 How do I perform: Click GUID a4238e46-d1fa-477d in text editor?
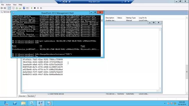[x=43, y=69]
